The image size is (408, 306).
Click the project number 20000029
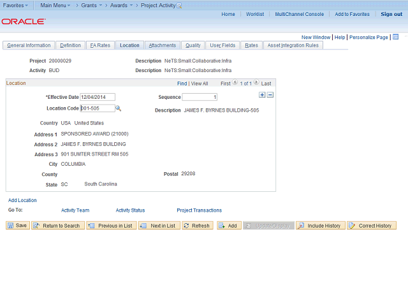[60, 61]
